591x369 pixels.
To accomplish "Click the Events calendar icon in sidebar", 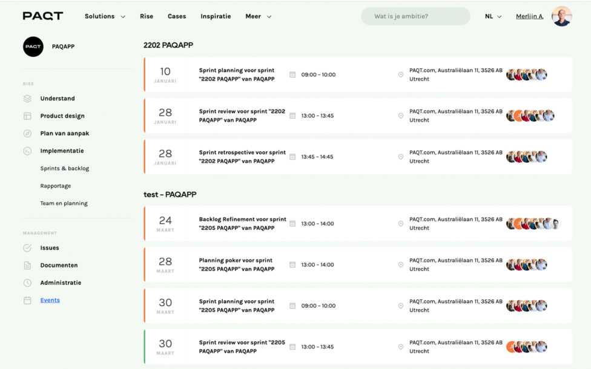I will 27,300.
